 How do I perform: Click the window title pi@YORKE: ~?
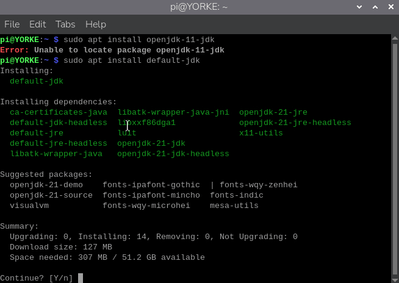(x=199, y=7)
